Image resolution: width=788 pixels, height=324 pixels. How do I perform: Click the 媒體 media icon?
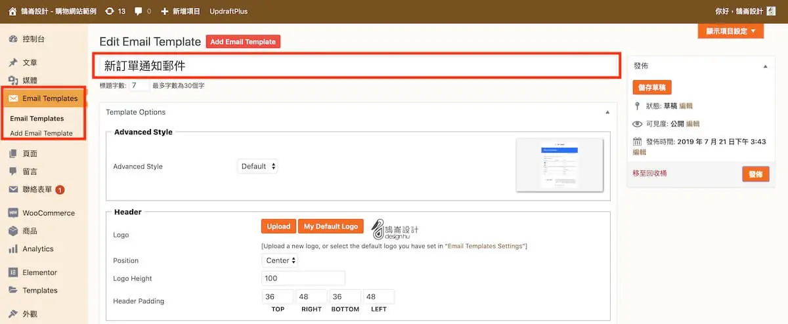click(x=13, y=80)
